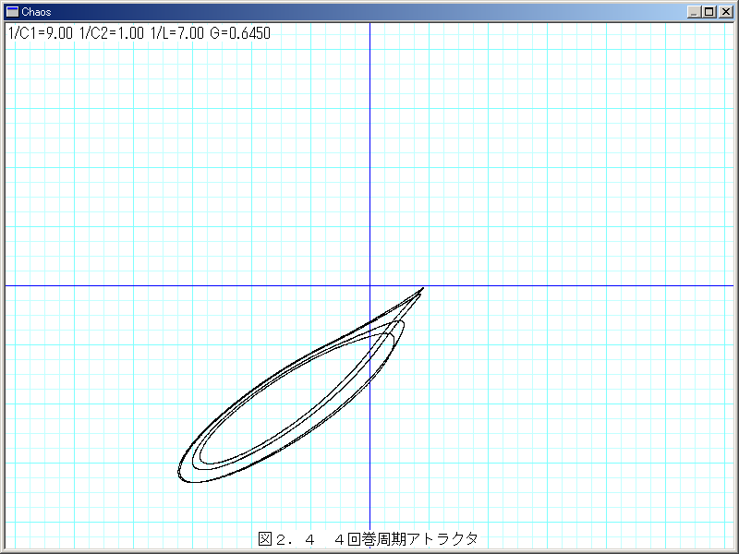Click the Chaos title bar text
Image resolution: width=739 pixels, height=554 pixels.
[36, 12]
